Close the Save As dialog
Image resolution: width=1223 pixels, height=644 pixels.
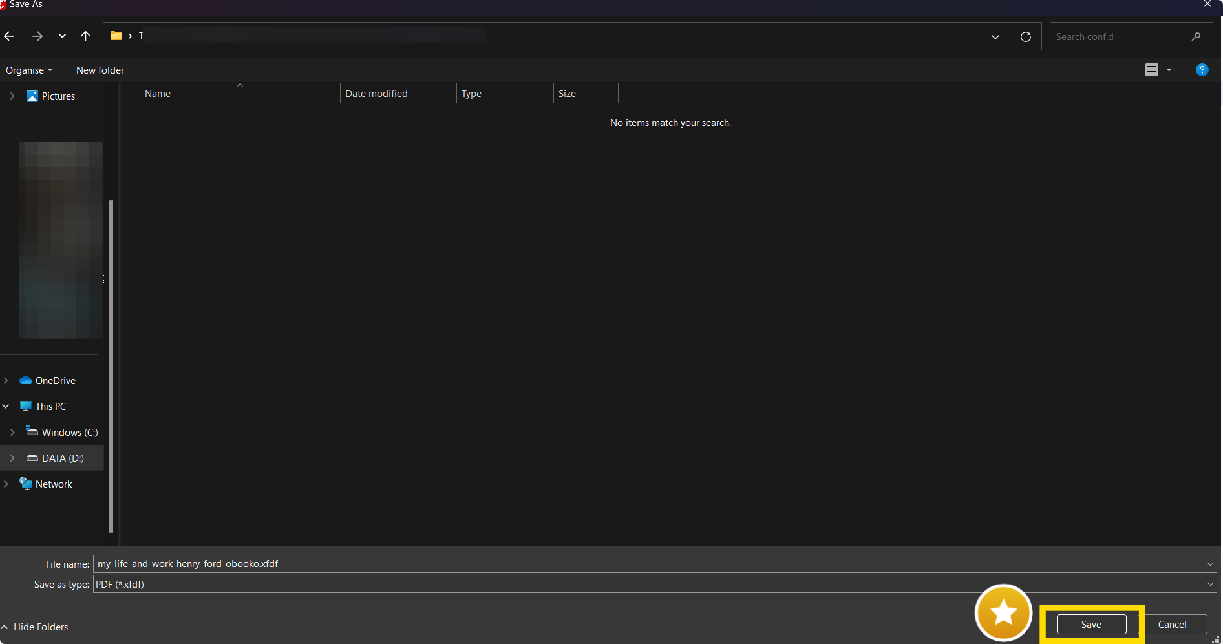[x=1207, y=5]
